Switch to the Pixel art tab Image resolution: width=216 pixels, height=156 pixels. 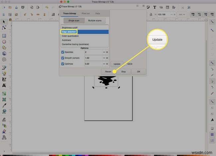click(85, 13)
